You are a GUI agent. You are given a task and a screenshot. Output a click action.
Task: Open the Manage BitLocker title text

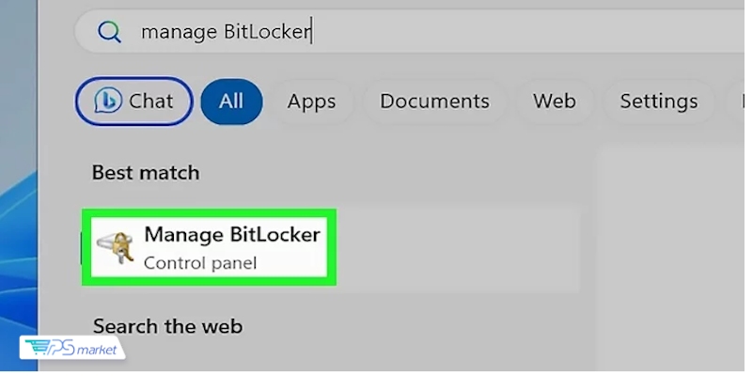tap(231, 234)
